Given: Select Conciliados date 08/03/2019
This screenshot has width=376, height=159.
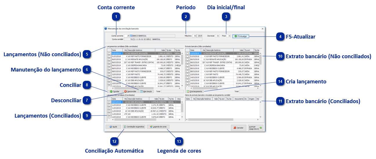Looking at the screenshot, I should (117, 102).
